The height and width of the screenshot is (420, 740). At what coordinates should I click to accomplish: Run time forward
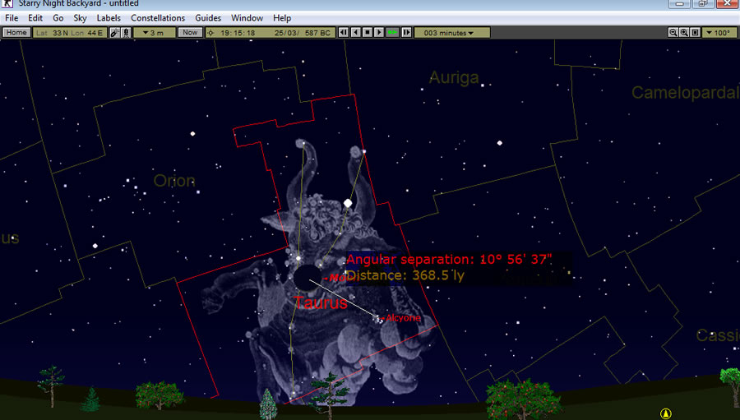pyautogui.click(x=379, y=33)
